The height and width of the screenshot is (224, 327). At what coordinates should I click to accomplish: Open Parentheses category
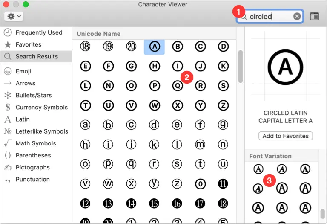36,155
